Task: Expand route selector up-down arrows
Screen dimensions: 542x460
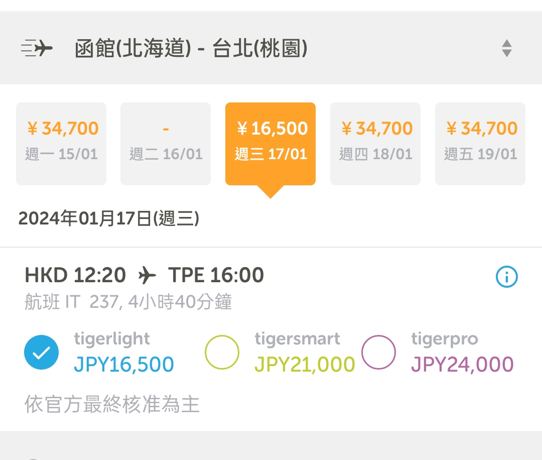Action: coord(506,48)
